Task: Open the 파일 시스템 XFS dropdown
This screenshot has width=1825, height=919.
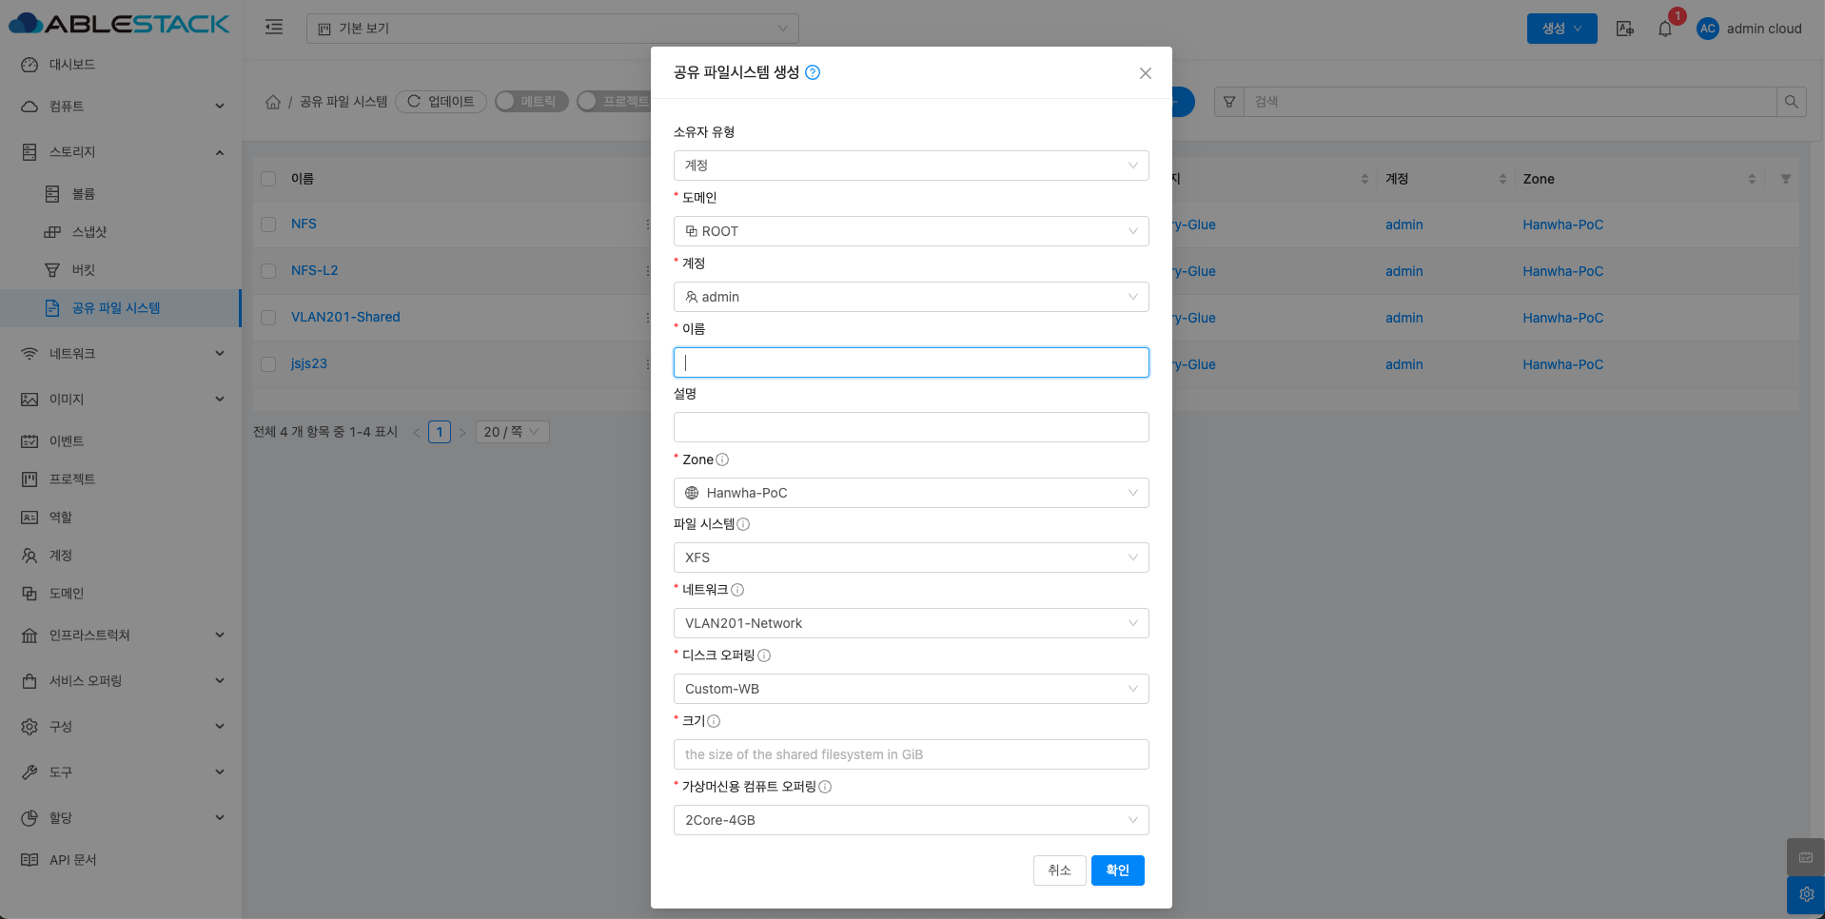Action: (911, 557)
